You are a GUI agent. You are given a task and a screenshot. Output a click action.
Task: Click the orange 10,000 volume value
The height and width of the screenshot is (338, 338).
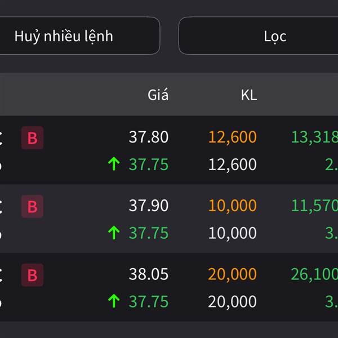pyautogui.click(x=232, y=206)
